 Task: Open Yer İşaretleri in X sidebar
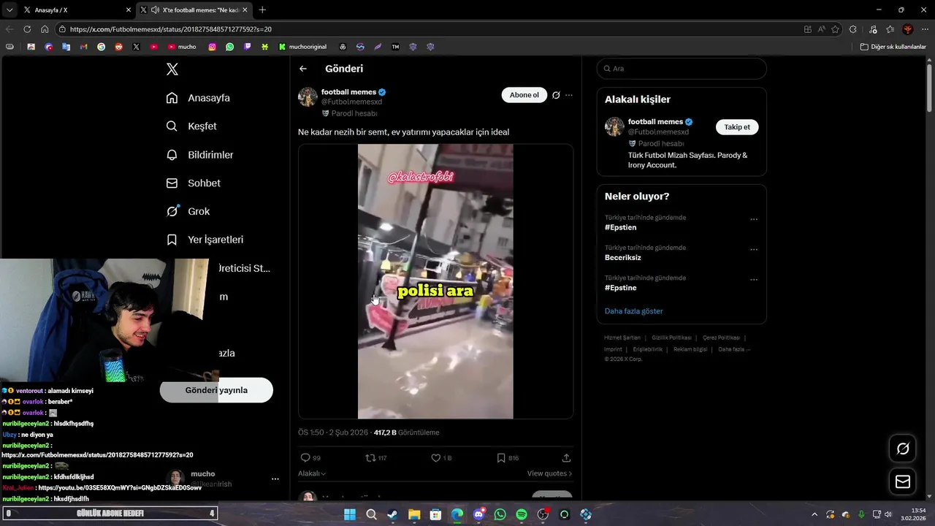tap(205, 240)
